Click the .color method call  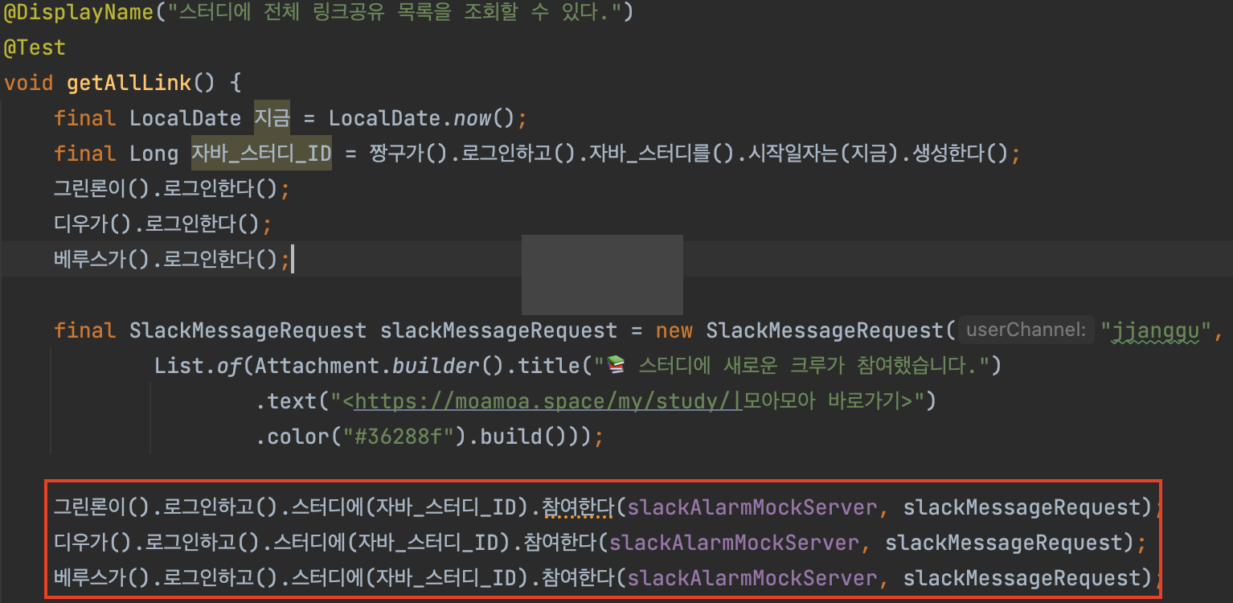294,437
